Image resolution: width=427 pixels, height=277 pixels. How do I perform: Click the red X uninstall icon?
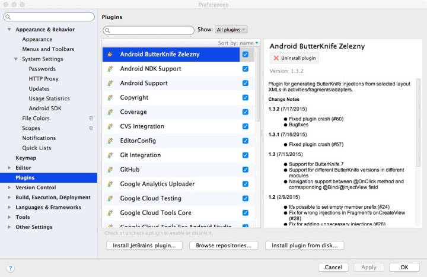276,58
